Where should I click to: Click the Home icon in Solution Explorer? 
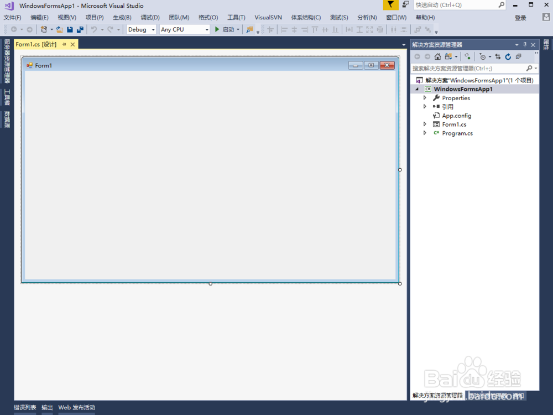click(437, 56)
